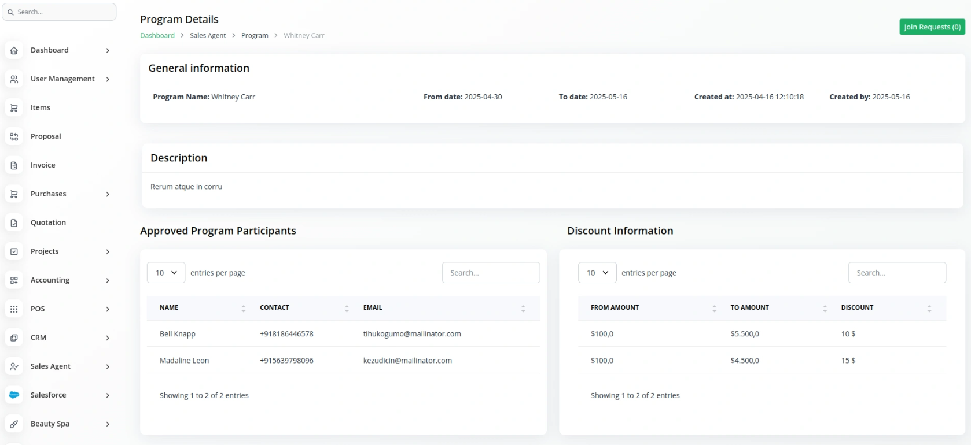Click Program breadcrumb link
Viewport: 971px width, 445px height.
[x=255, y=35]
